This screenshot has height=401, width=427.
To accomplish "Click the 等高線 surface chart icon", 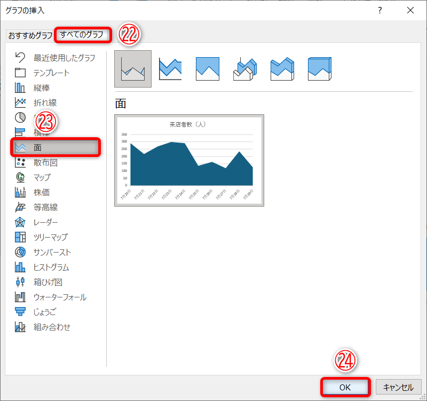I will 20,207.
